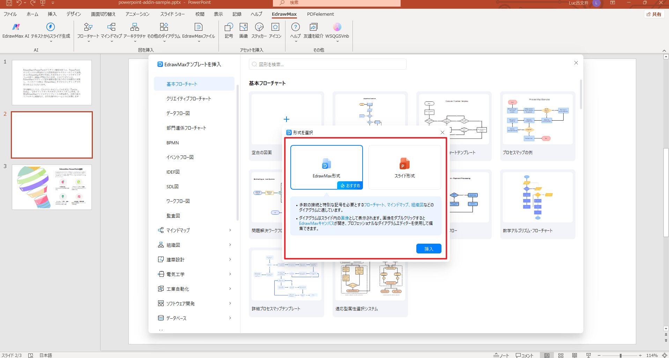Insert symbols via the 記号 icon
This screenshot has height=358, width=669.
(229, 27)
